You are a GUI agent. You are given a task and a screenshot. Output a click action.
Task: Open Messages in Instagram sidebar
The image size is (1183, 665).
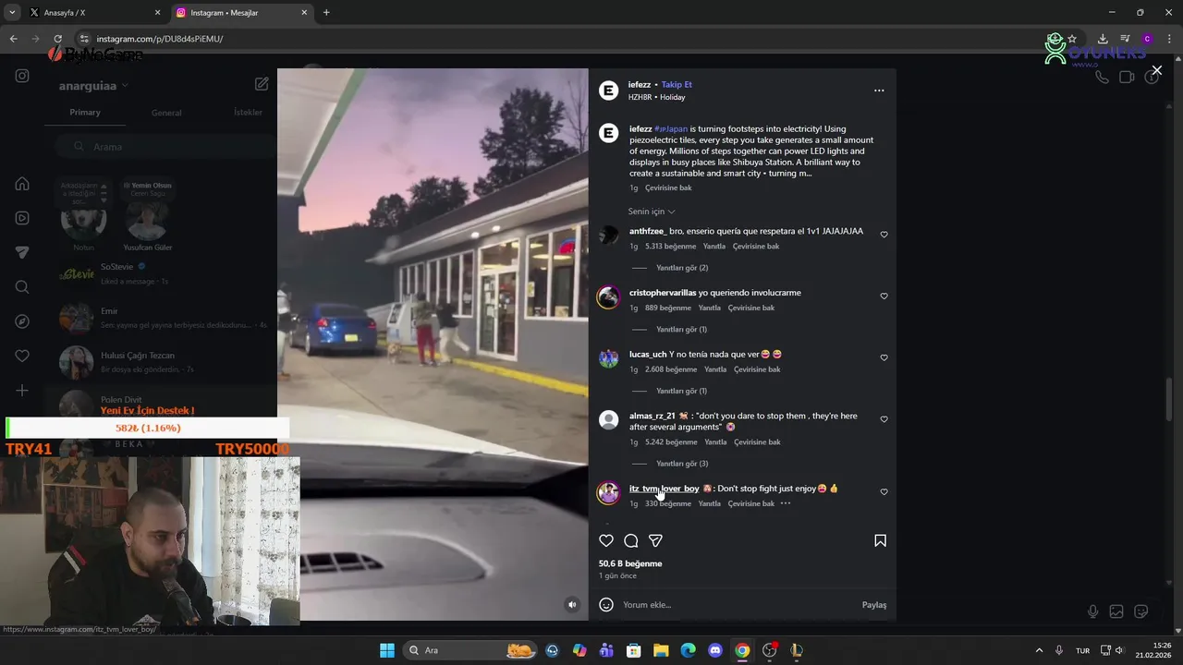[x=22, y=252]
